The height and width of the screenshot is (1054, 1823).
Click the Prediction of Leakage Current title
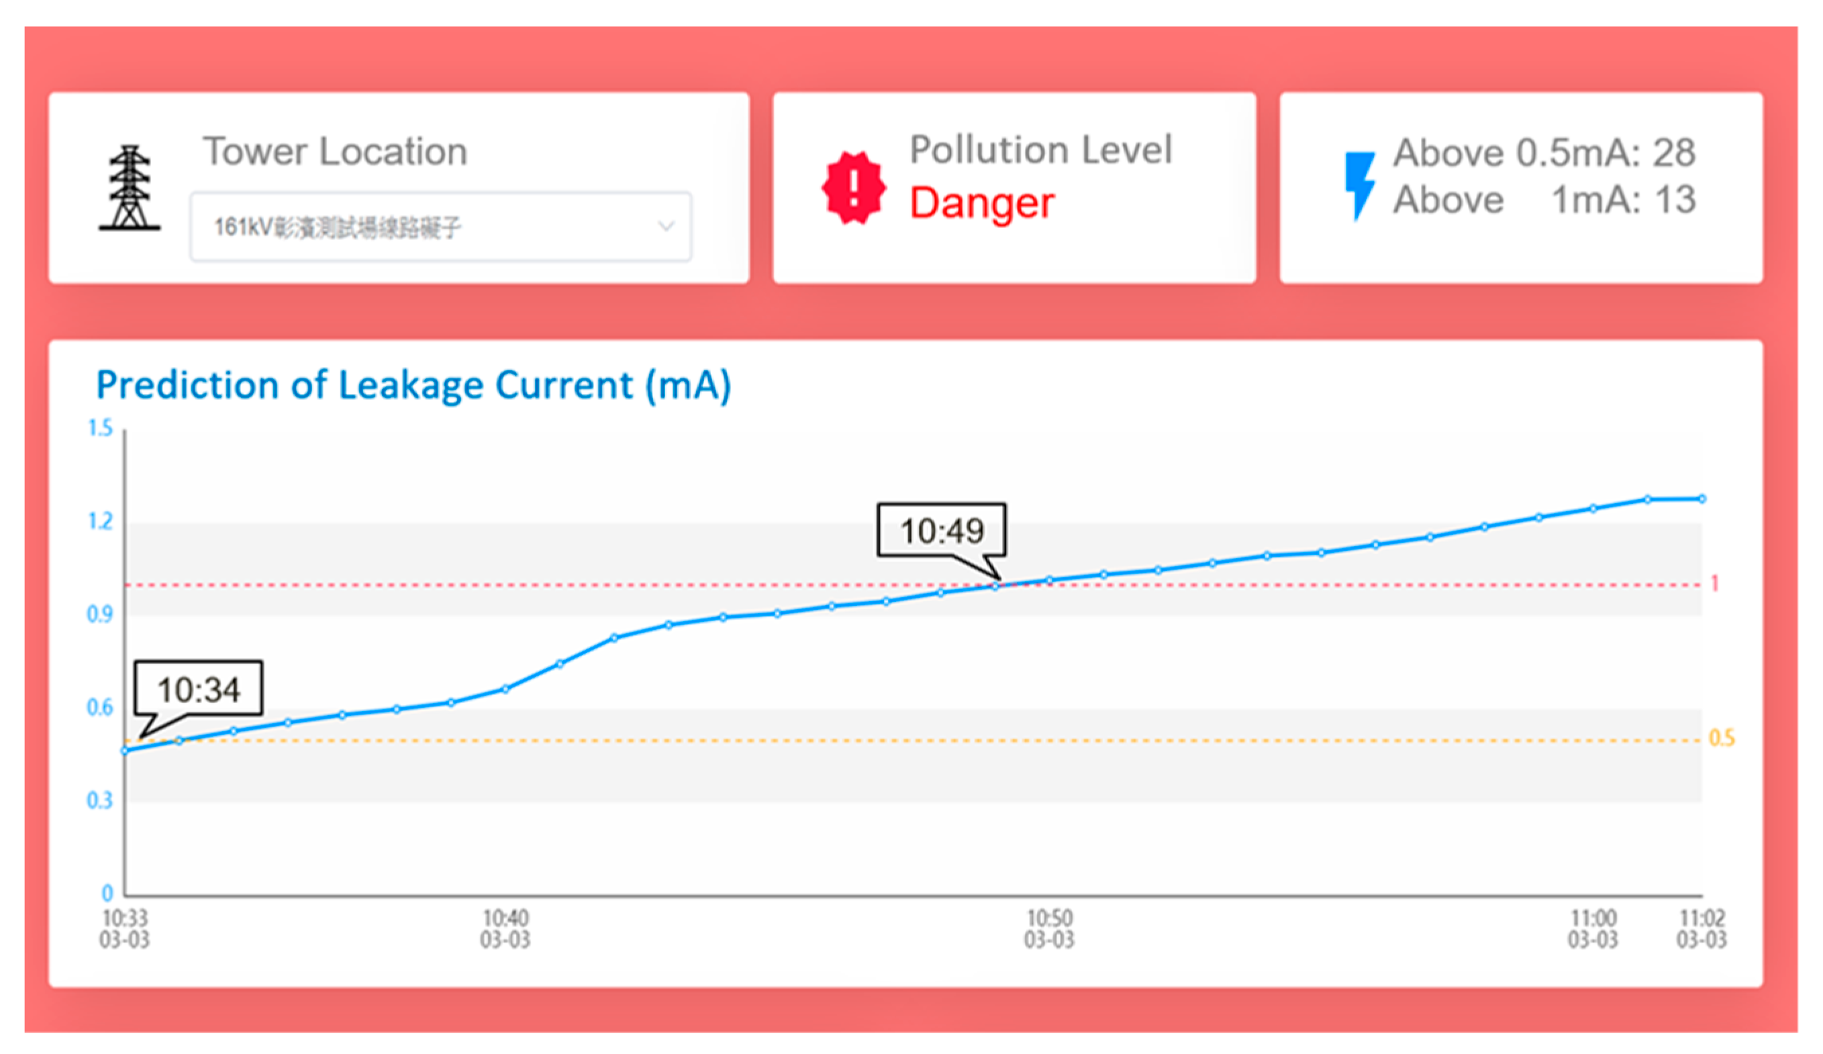pyautogui.click(x=413, y=384)
